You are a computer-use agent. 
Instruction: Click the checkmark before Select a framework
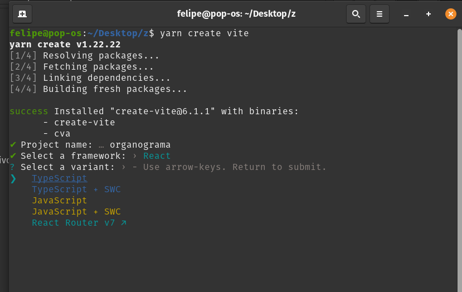pyautogui.click(x=13, y=156)
